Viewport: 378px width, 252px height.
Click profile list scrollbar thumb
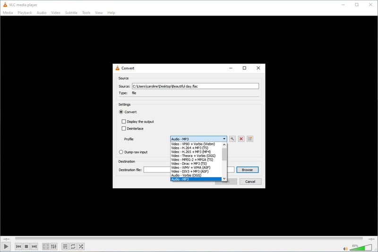(x=224, y=154)
